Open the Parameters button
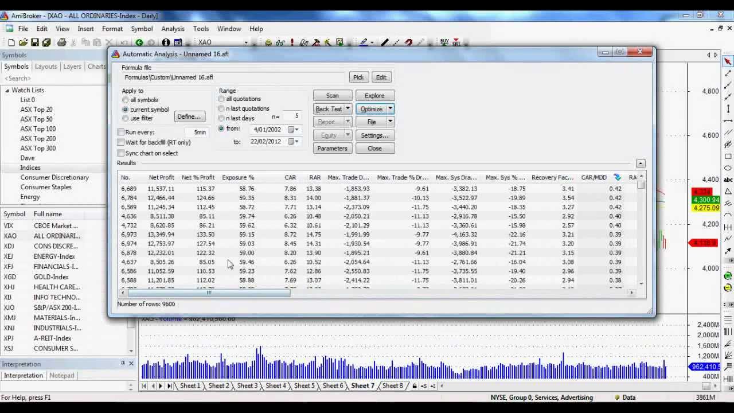This screenshot has height=413, width=734. [333, 149]
